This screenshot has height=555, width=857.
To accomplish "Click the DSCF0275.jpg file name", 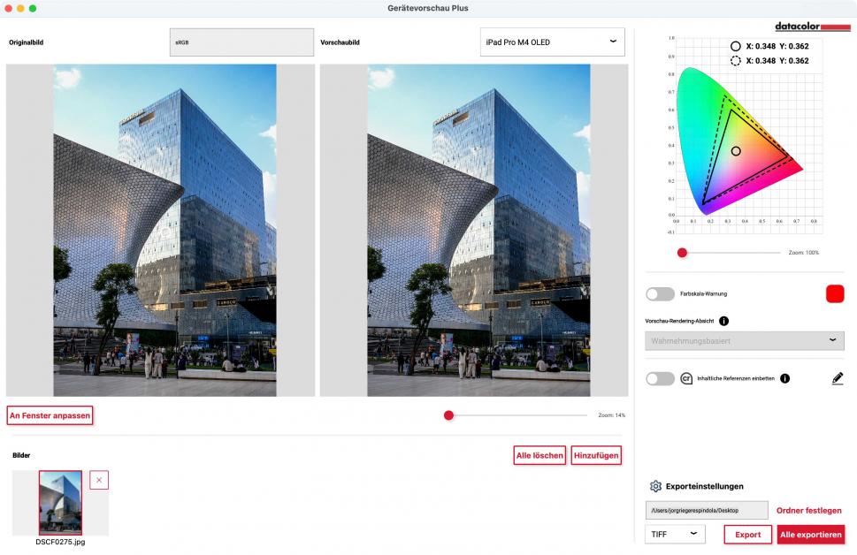I will pyautogui.click(x=61, y=542).
